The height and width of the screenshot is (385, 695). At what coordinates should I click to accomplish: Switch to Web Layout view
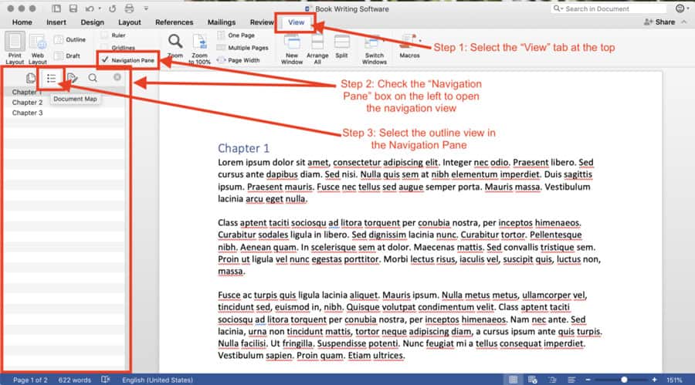[39, 48]
